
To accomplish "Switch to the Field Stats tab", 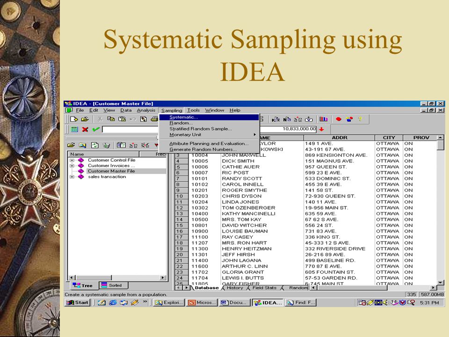I will 264,288.
